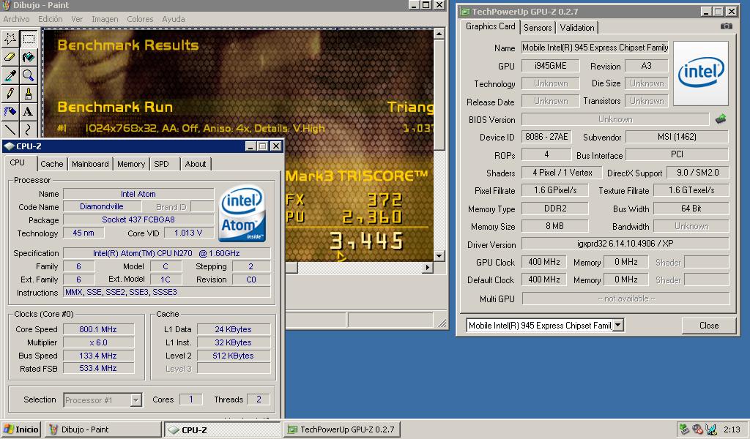
Task: Click the system clock showing 2:13
Action: click(732, 429)
